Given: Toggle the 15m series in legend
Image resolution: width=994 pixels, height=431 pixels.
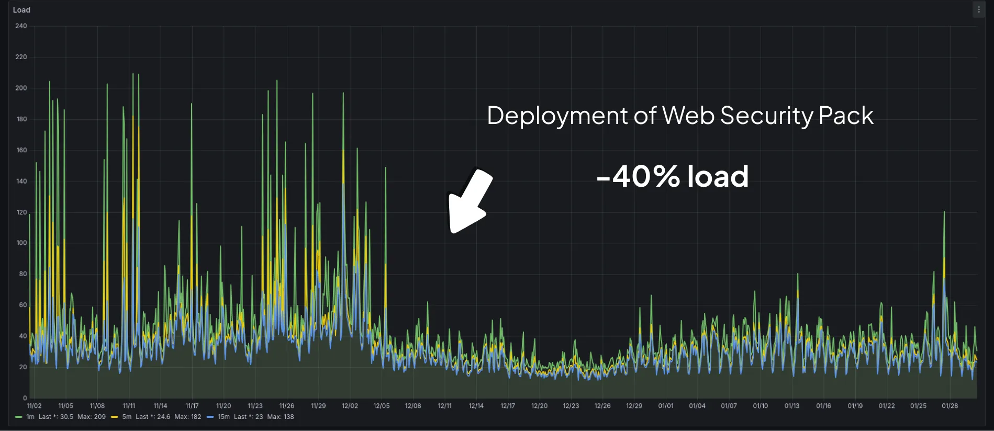Looking at the screenshot, I should [224, 417].
